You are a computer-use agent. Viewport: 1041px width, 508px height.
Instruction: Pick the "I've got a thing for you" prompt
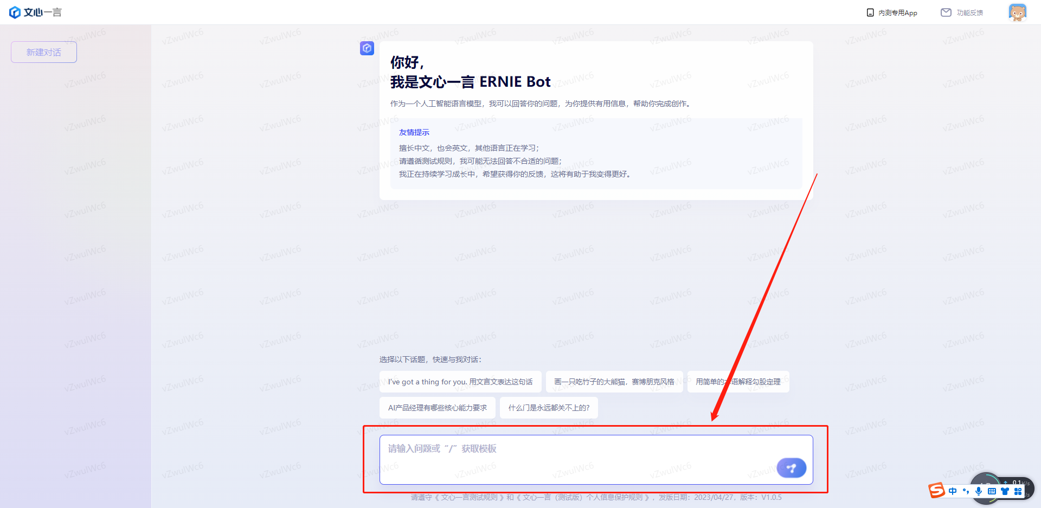460,382
